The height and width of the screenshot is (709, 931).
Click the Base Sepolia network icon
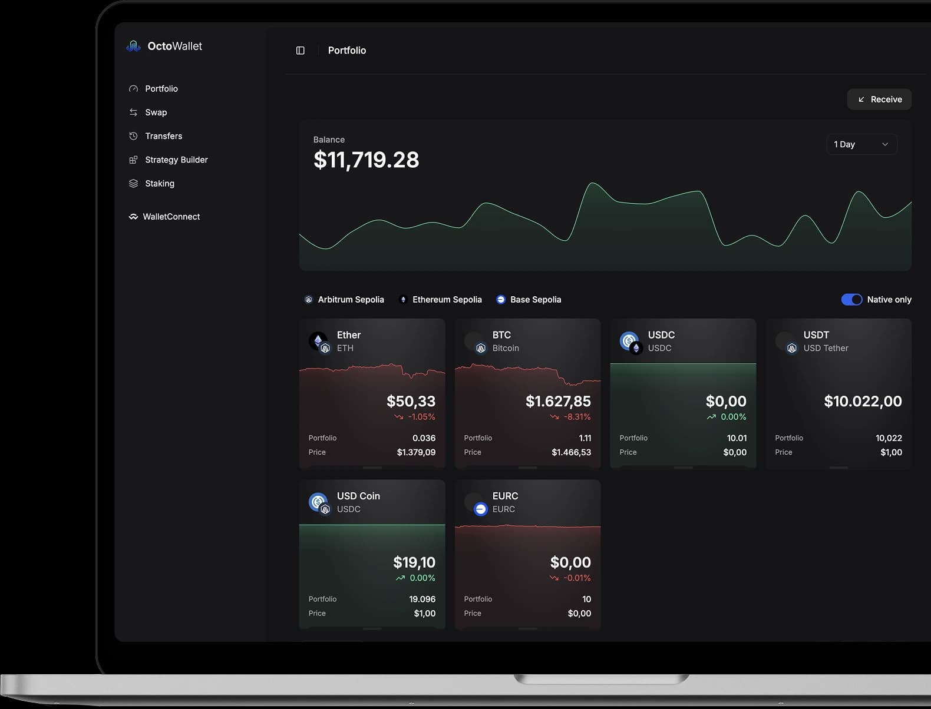pos(501,300)
